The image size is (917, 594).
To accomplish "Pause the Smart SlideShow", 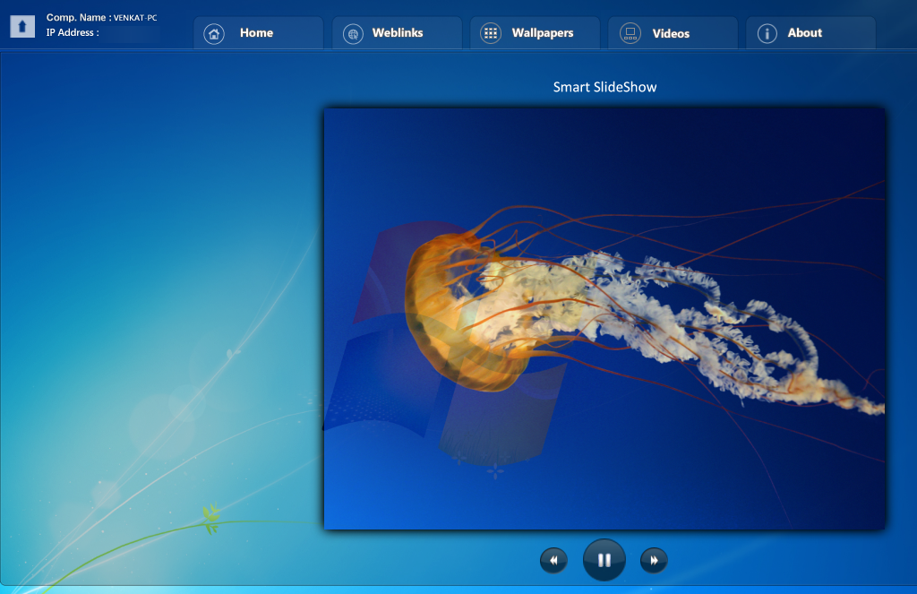I will coord(604,560).
